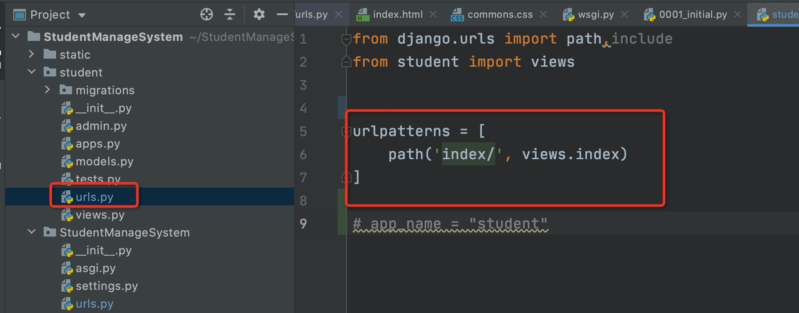Viewport: 799px width, 313px height.
Task: Click the CSS file icon on commons.css tab
Action: click(457, 15)
